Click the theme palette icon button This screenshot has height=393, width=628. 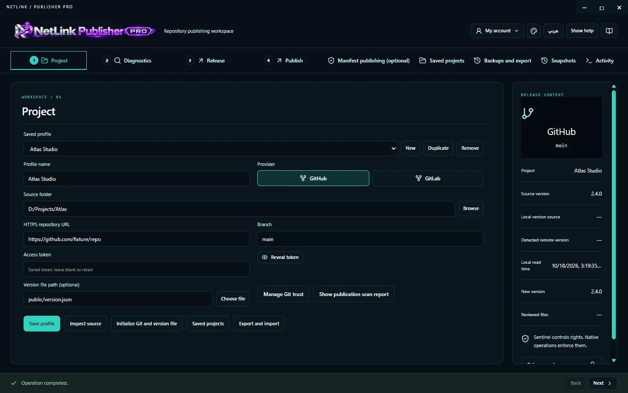pos(533,31)
